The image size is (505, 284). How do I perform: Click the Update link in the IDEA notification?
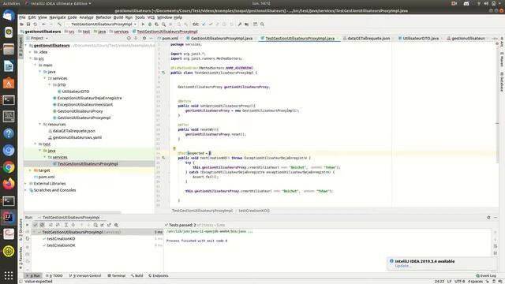coord(402,266)
